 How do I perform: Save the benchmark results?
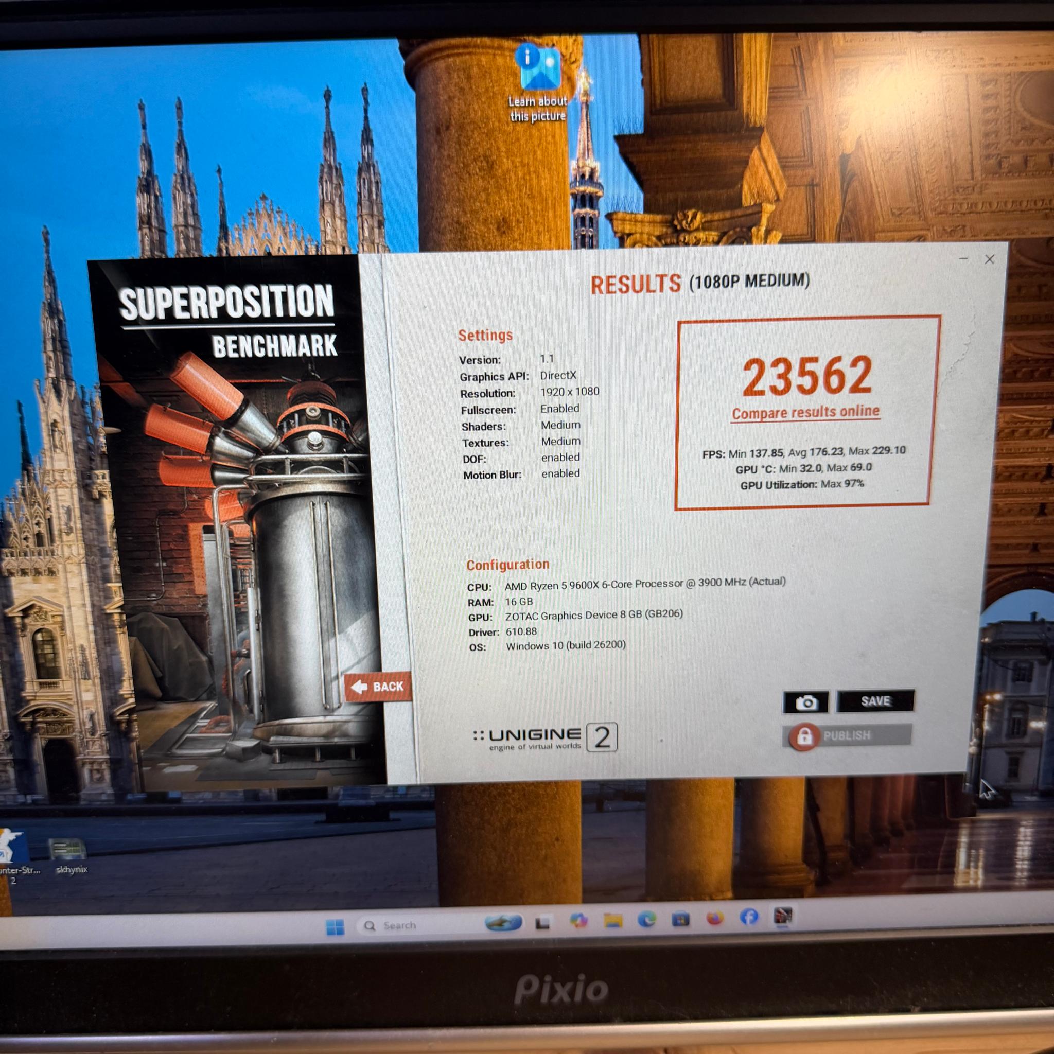pyautogui.click(x=875, y=701)
